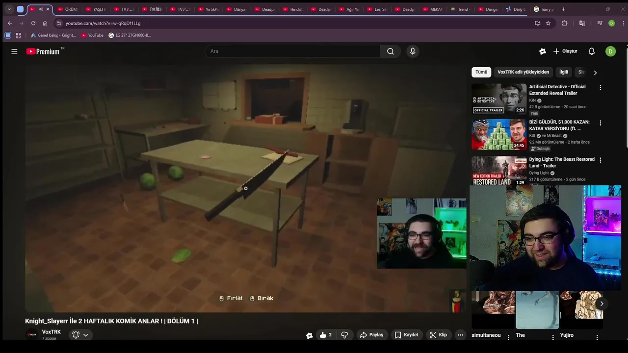Open the YouTube guide hamburger menu
The height and width of the screenshot is (353, 628).
[x=14, y=51]
